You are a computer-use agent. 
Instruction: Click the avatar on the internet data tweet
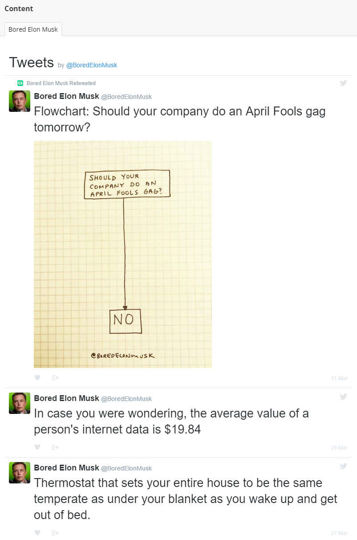click(20, 403)
